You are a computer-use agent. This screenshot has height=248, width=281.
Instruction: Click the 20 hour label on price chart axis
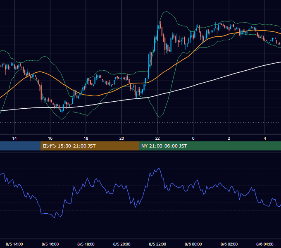point(121,138)
